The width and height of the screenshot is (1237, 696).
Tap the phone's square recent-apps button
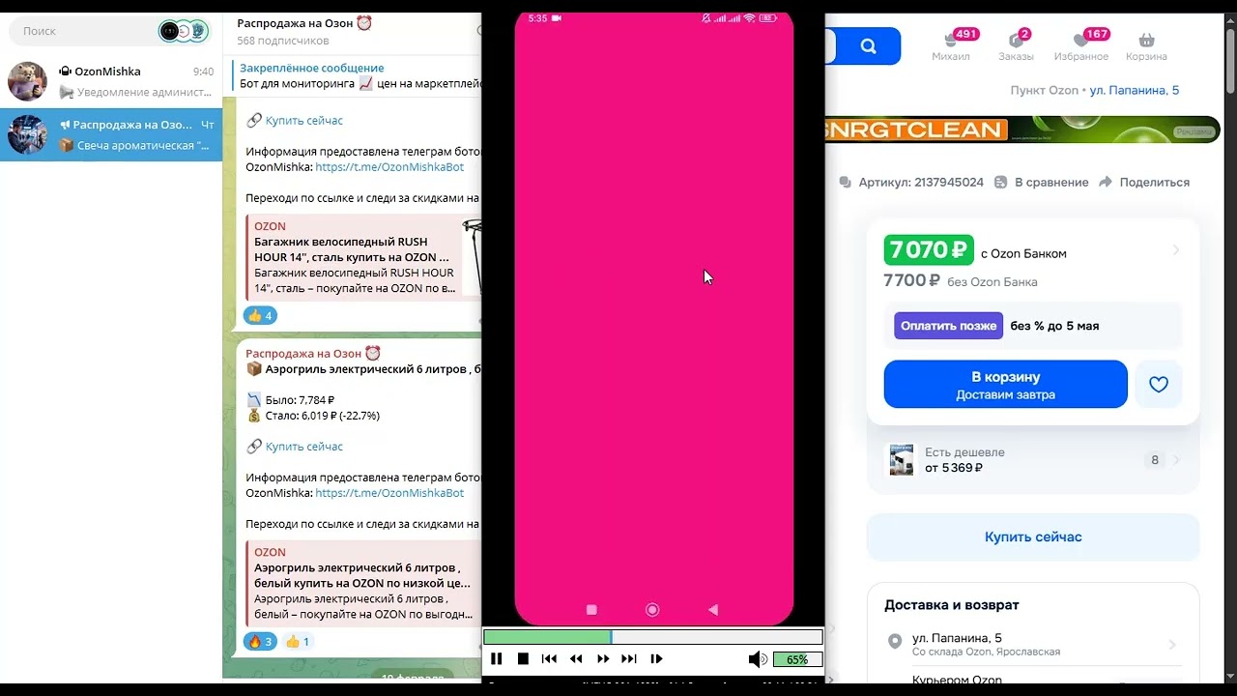tap(592, 610)
